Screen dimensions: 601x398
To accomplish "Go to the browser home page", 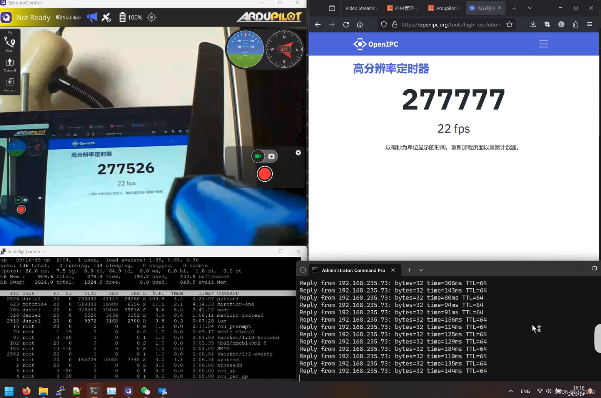I will pyautogui.click(x=360, y=25).
